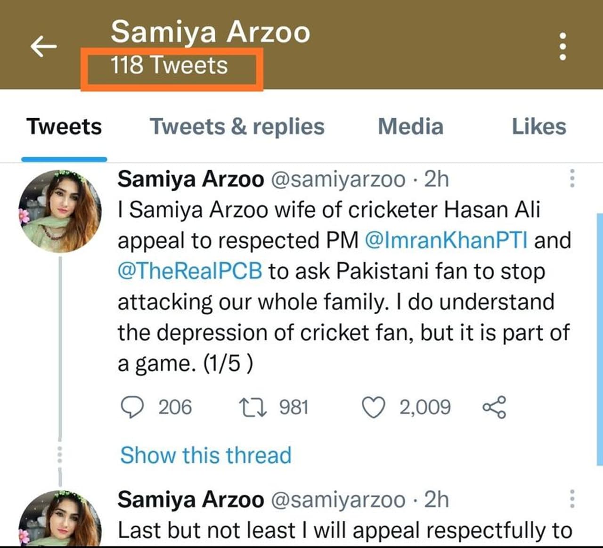Open first tweet's three-dot options menu
The height and width of the screenshot is (548, 603).
pos(572,179)
